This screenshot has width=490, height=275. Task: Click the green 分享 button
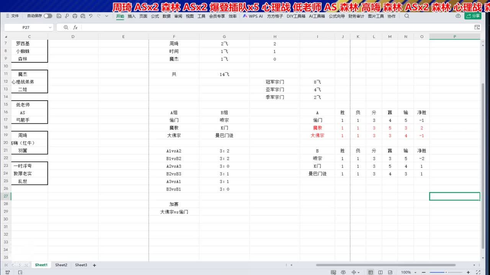pyautogui.click(x=472, y=16)
